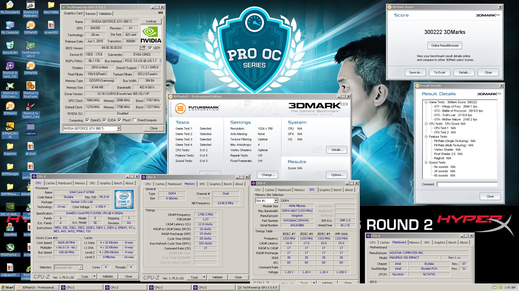Open the Inspector folder icon
The image size is (519, 291).
click(10, 149)
